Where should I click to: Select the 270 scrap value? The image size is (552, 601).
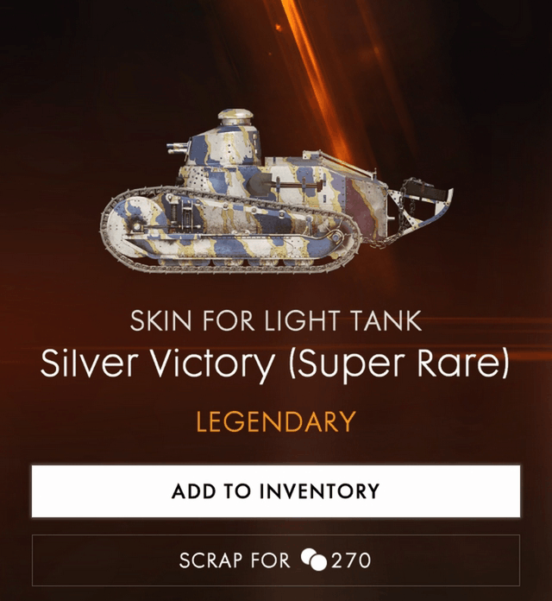351,560
